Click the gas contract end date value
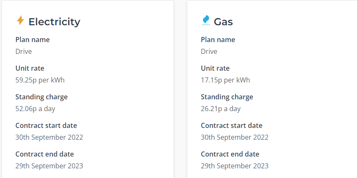 coord(235,166)
